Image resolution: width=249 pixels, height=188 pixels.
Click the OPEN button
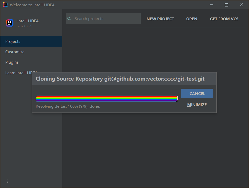[x=192, y=19]
